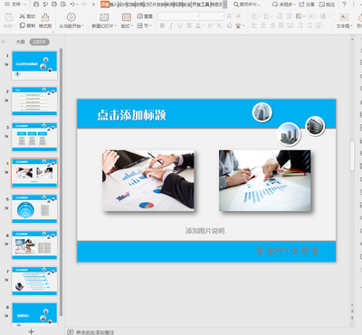Expand the 文本框 dropdown arrow

click(x=351, y=26)
